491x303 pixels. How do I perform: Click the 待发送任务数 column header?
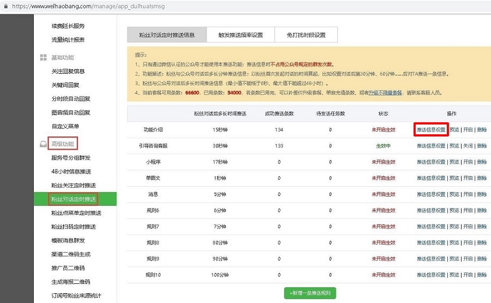[331, 114]
